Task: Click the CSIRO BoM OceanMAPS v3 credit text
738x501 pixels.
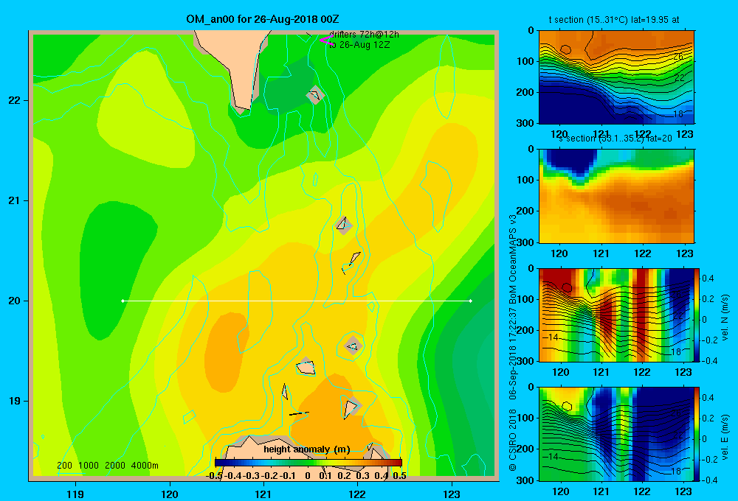Action: (x=513, y=342)
